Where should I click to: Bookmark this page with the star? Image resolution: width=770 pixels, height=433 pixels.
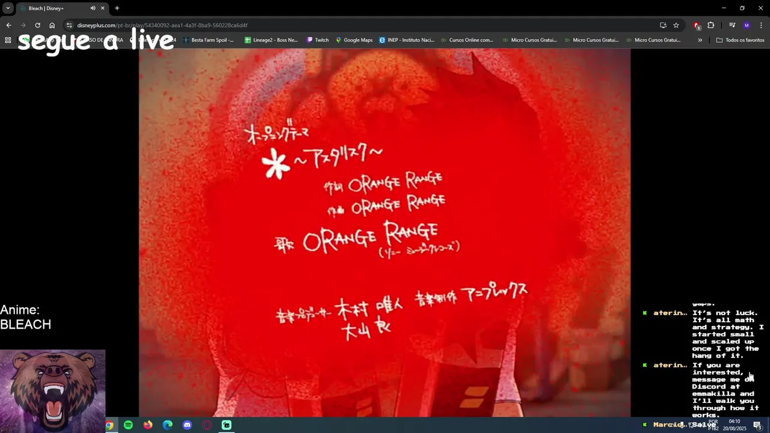point(676,25)
